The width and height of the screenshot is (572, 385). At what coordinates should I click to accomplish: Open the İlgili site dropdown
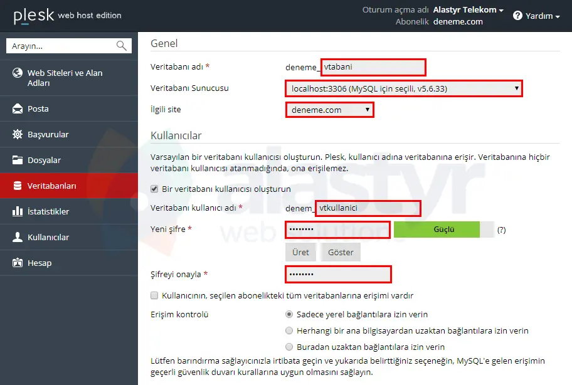tap(329, 109)
